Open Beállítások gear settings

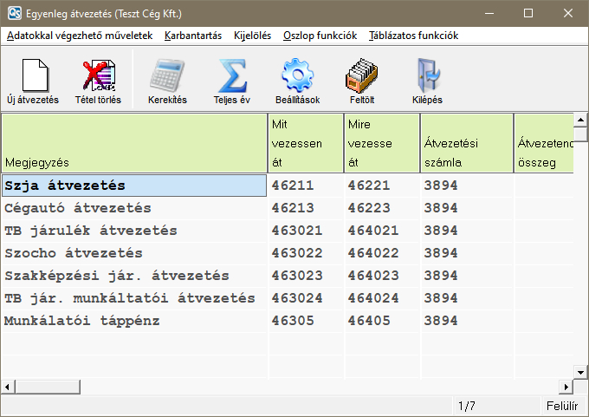coord(297,77)
